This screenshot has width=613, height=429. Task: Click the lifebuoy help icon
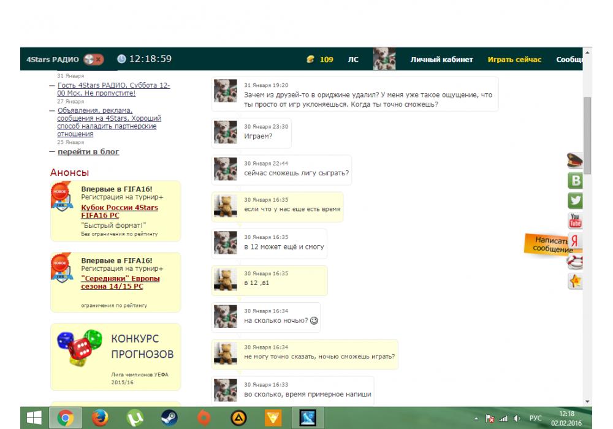[x=576, y=262]
